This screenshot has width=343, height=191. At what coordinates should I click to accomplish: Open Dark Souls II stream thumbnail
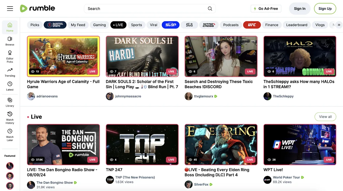click(142, 56)
